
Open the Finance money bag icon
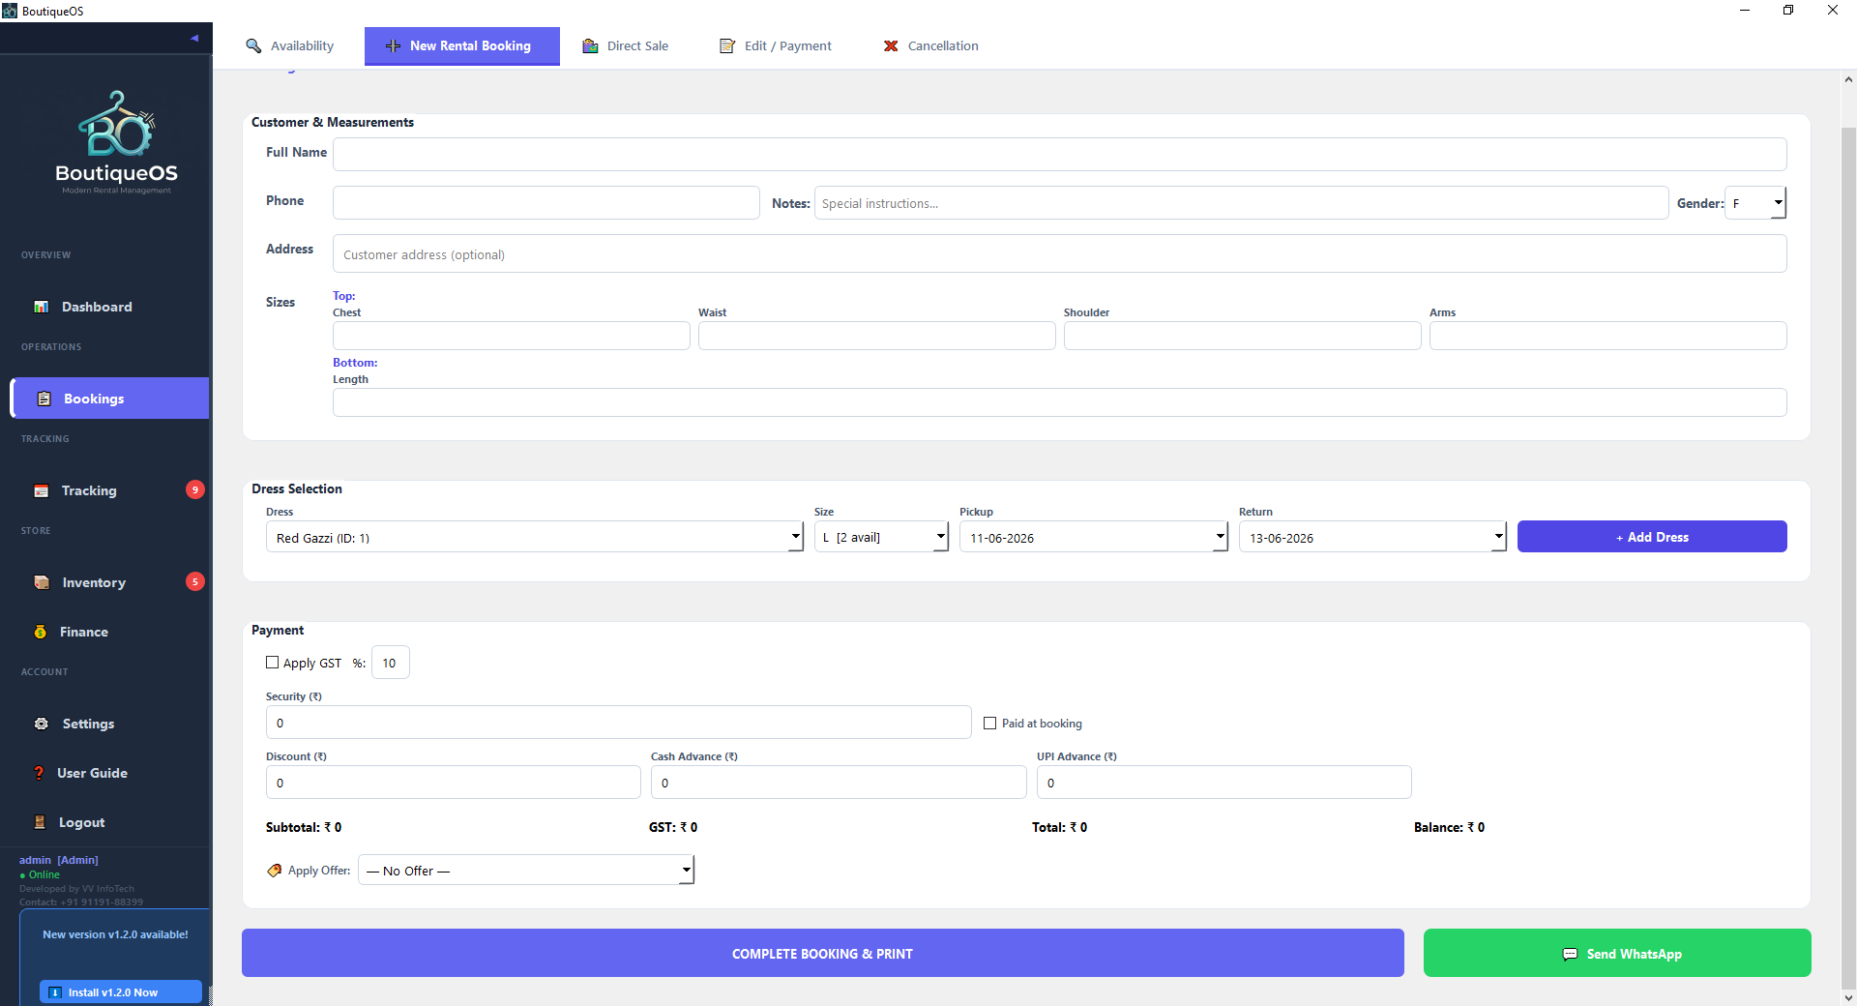pos(41,632)
